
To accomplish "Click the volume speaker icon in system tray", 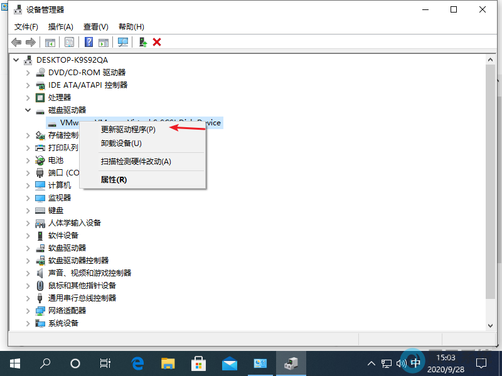I will click(x=401, y=363).
